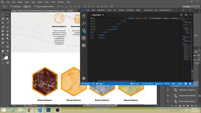Select the Clone Stamp tool
Viewport: 201px width, 113px height.
coord(3,31)
